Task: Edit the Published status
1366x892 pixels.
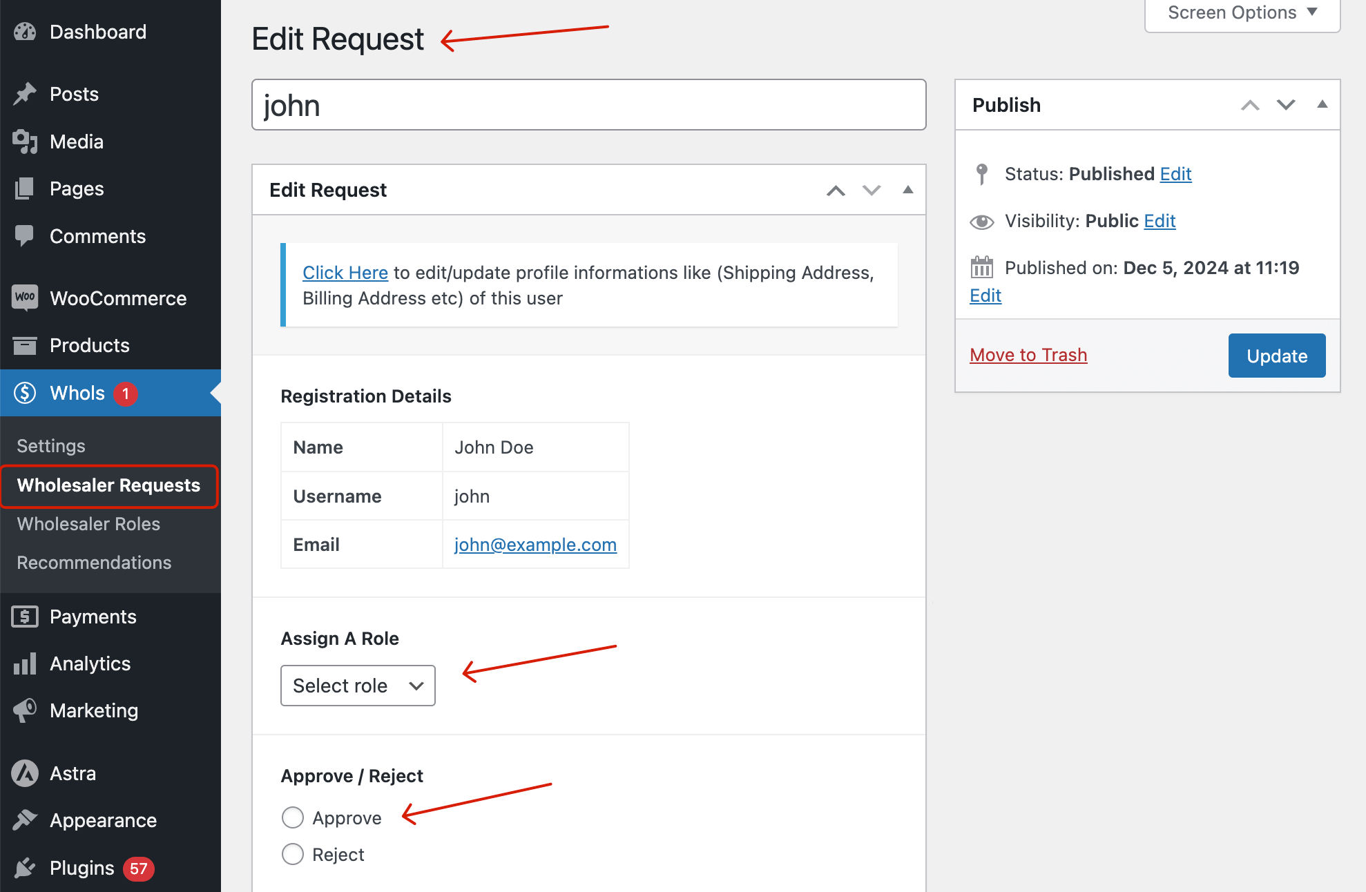Action: pyautogui.click(x=1175, y=174)
